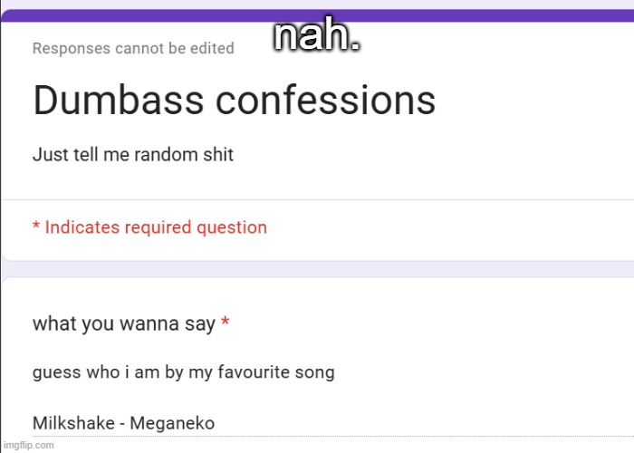Focus the answer field starting "guess who i am"

click(183, 372)
